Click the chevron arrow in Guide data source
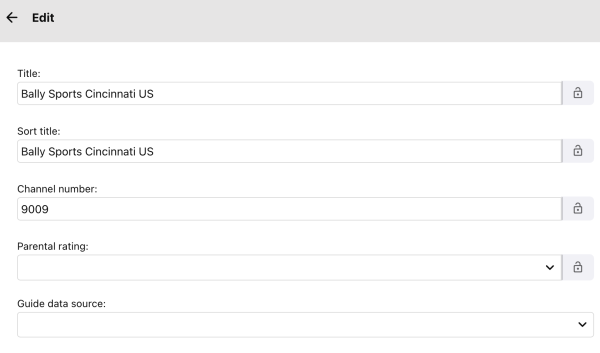Screen dimensions: 600x353 pyautogui.click(x=582, y=324)
